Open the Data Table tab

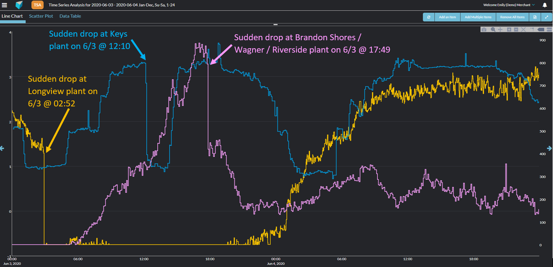tap(70, 16)
